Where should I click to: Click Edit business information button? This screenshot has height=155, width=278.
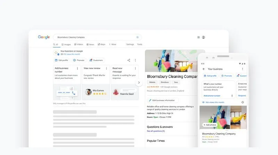[162, 100]
